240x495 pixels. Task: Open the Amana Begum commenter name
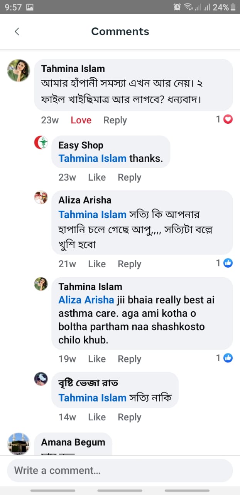click(73, 442)
